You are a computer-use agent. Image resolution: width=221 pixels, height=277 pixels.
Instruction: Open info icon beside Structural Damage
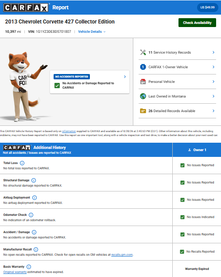pyautogui.click(x=34, y=180)
